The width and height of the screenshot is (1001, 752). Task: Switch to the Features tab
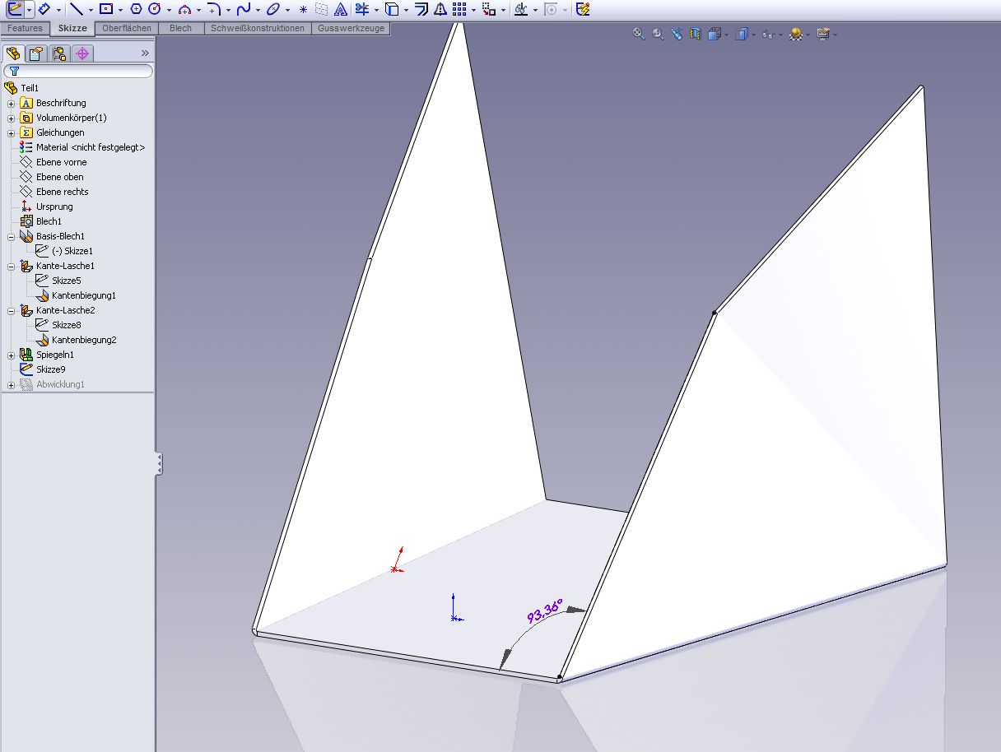[x=26, y=28]
